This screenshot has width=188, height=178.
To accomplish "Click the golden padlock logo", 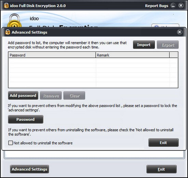I will point(14,21).
